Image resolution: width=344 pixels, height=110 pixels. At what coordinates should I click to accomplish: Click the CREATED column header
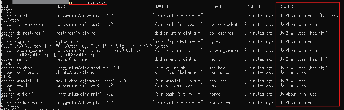252,7
